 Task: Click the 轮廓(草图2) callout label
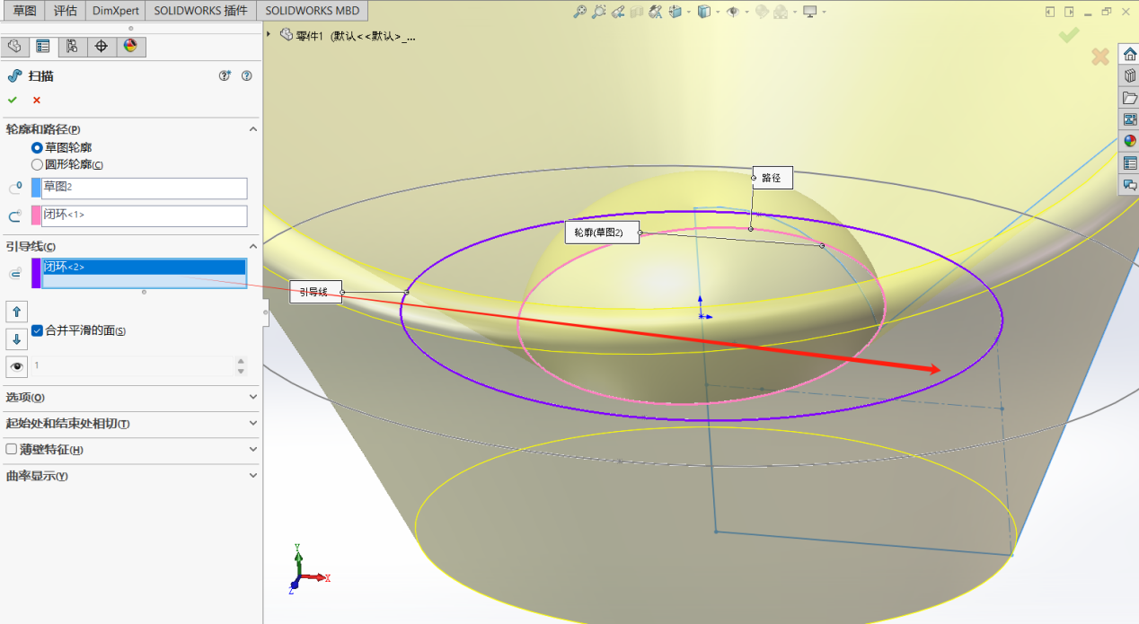click(x=602, y=233)
